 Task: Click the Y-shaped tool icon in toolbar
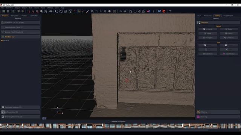click(x=153, y=11)
